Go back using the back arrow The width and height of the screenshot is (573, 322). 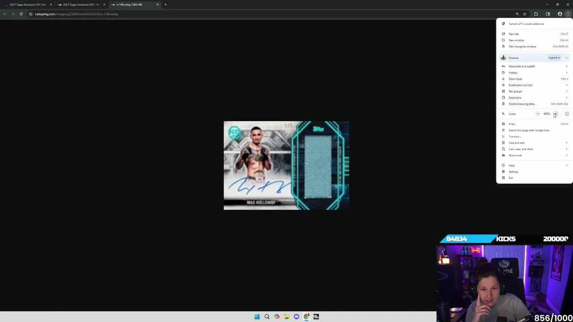click(x=5, y=14)
